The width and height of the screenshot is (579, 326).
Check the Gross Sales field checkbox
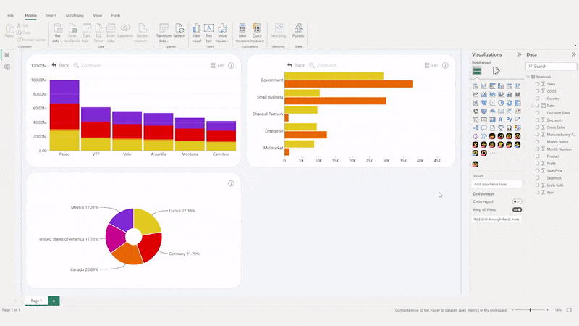coord(537,127)
